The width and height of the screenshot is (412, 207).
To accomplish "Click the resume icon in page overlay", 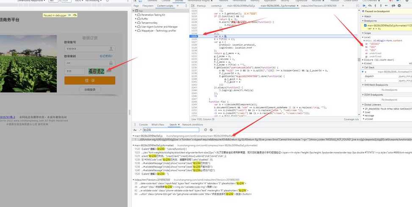I will (70, 16).
